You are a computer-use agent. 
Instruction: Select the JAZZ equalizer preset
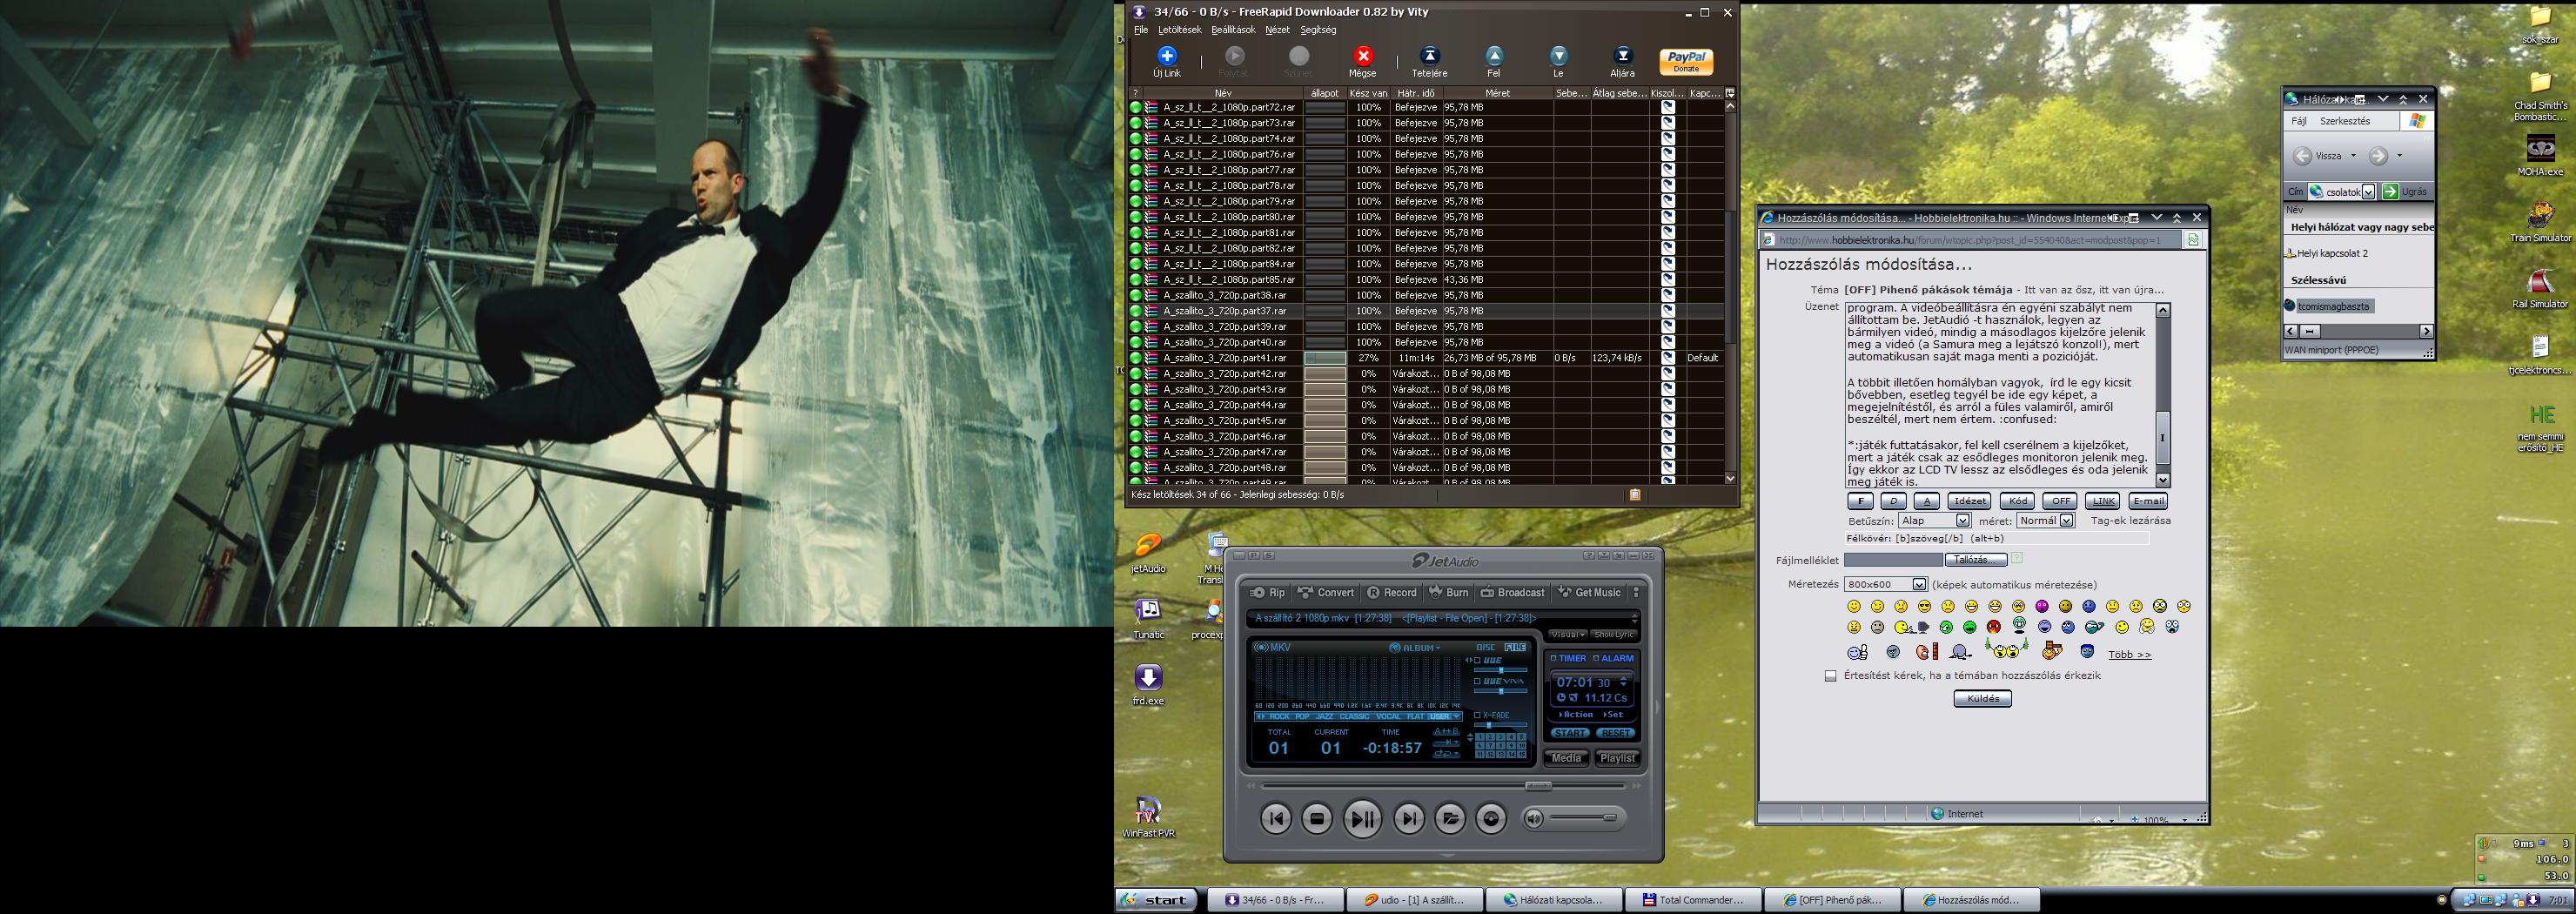coord(1324,716)
